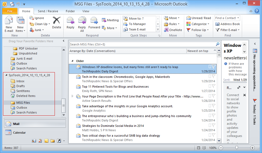Toggle category box for entrepreneur message

coord(210,115)
